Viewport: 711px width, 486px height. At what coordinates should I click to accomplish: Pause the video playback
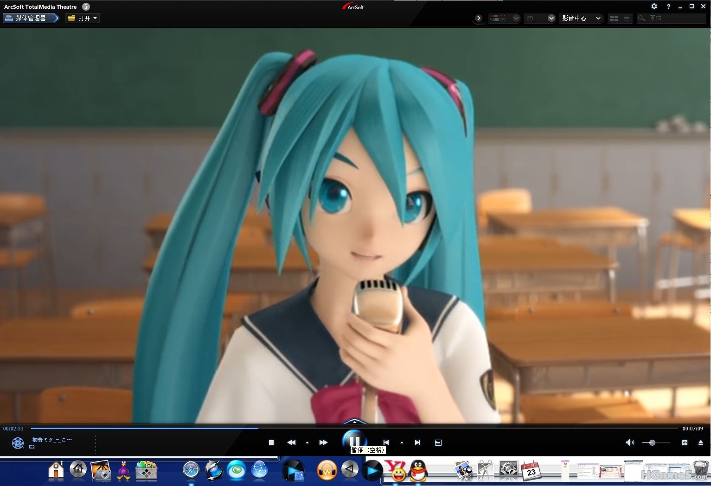point(354,441)
